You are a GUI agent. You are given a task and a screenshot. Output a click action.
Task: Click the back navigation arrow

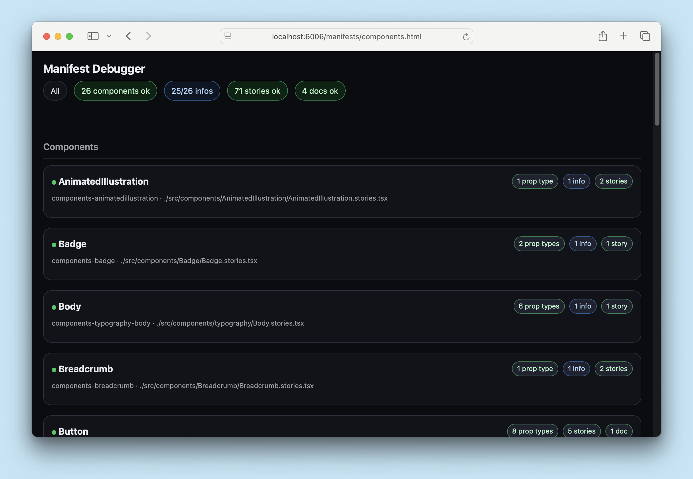coord(128,36)
